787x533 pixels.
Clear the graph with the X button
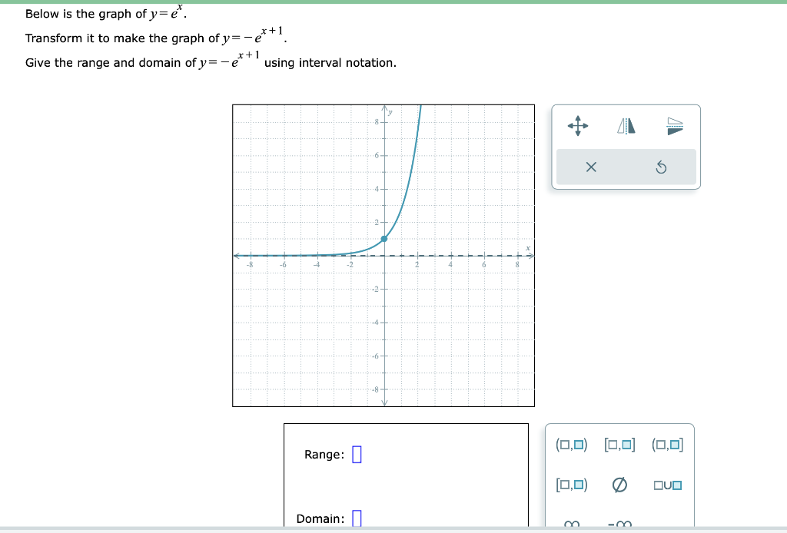click(x=591, y=167)
